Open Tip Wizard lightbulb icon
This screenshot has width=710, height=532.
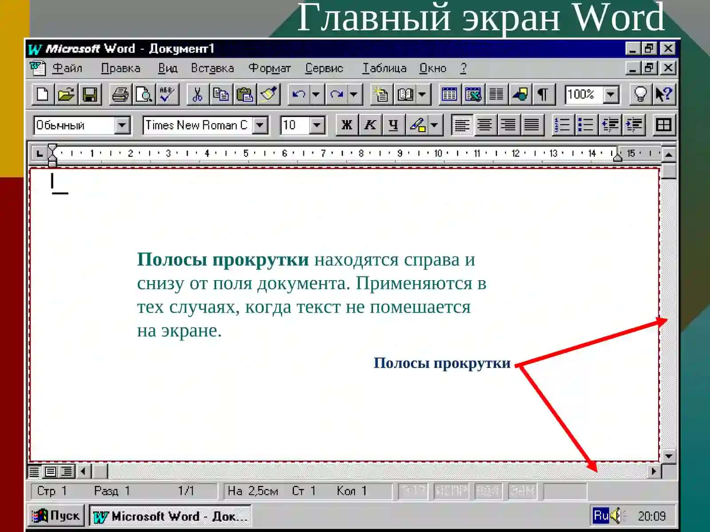coord(640,94)
